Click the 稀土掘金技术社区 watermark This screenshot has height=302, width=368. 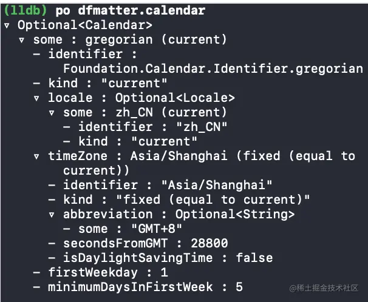pos(324,288)
